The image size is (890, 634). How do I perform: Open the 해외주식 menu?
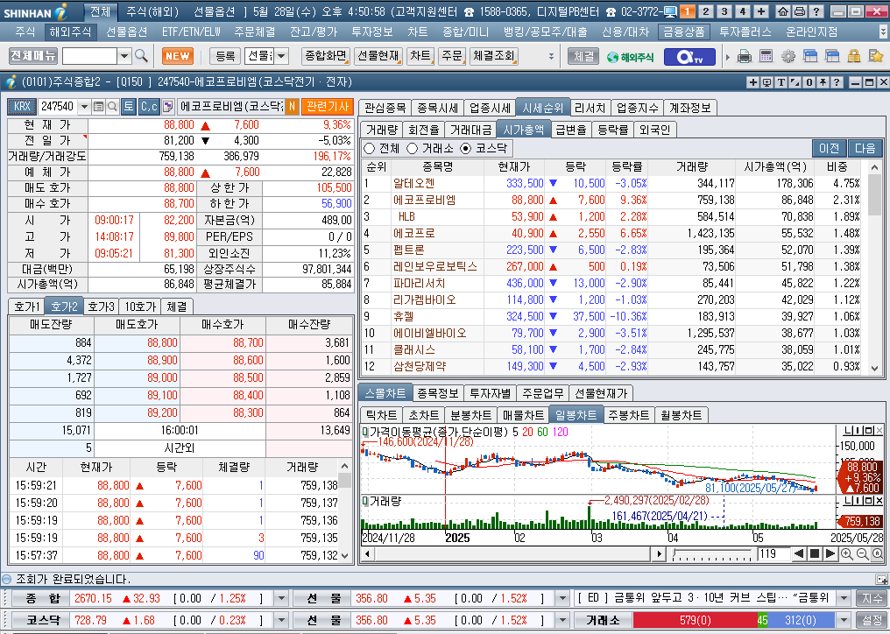coord(70,32)
